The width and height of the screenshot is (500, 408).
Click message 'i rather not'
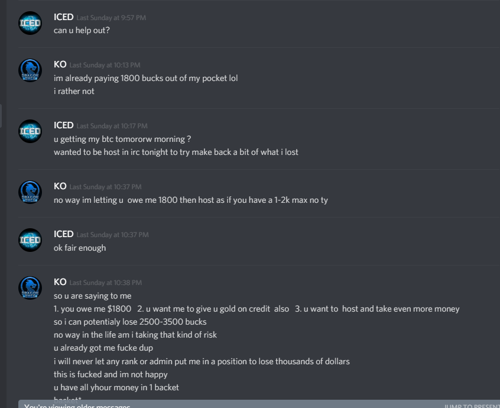click(74, 91)
